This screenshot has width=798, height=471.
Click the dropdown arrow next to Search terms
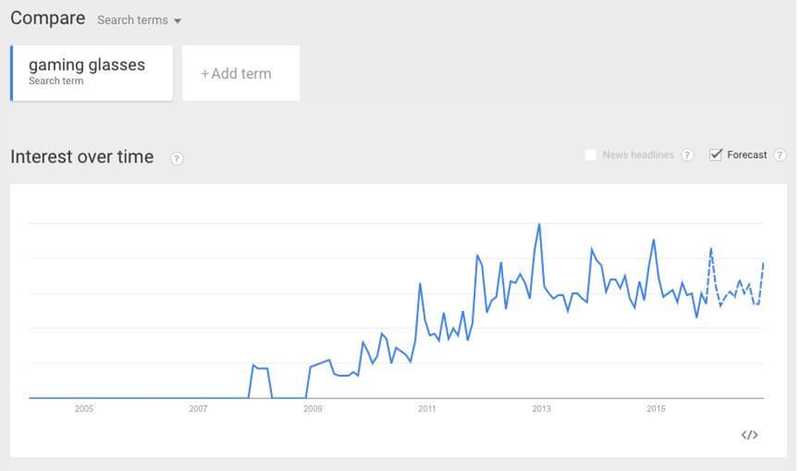[177, 21]
